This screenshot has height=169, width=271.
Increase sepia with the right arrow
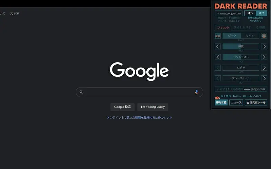(264, 68)
